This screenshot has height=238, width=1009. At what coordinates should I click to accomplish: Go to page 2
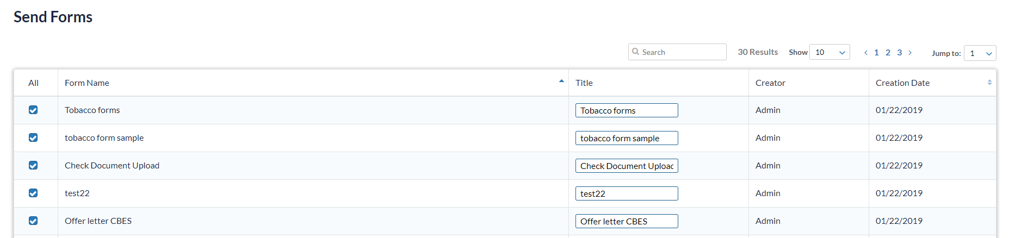click(888, 53)
